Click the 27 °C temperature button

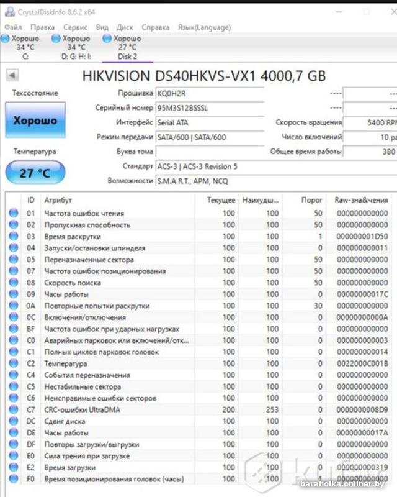35,173
